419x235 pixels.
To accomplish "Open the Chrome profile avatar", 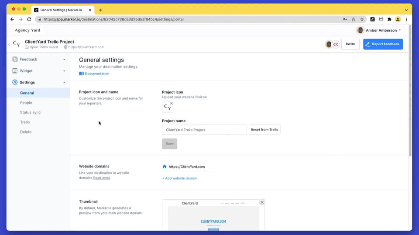I will pos(398,19).
